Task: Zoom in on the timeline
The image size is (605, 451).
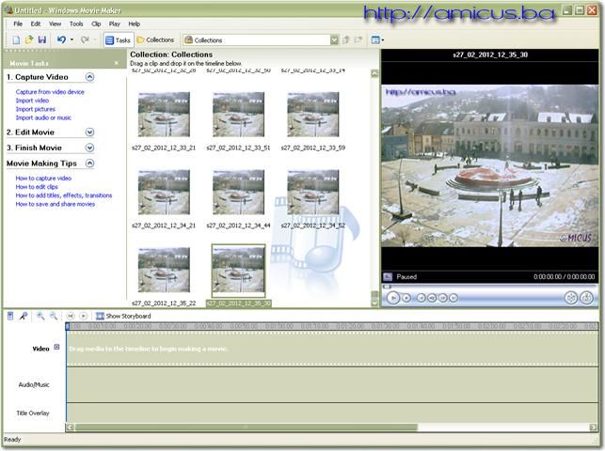Action: tap(40, 317)
